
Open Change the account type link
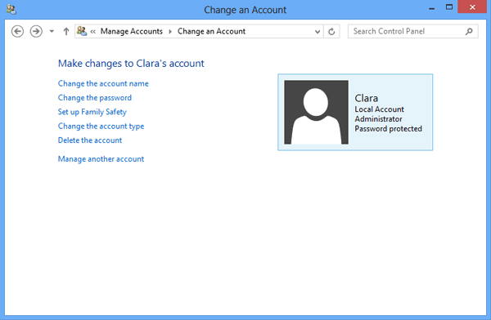(101, 127)
